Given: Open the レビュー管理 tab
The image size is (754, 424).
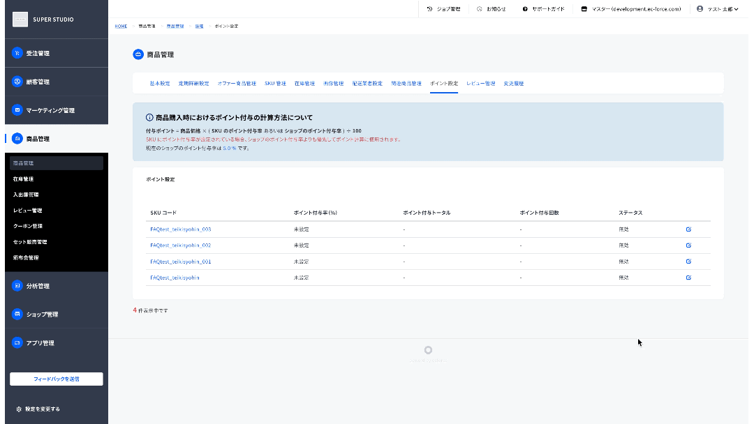Looking at the screenshot, I should point(480,84).
